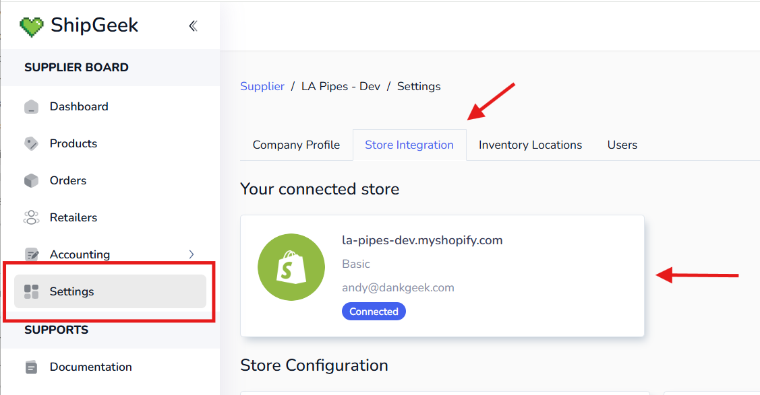Collapse the sidebar with double chevron
The image size is (760, 395).
193,26
